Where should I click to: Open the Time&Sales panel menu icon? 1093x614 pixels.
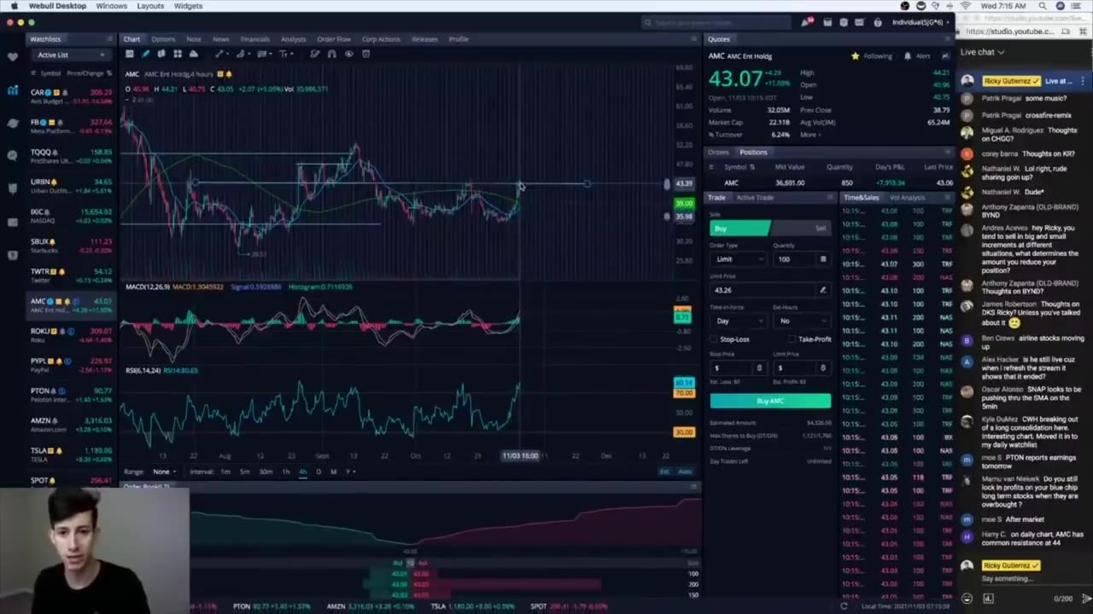pyautogui.click(x=946, y=197)
